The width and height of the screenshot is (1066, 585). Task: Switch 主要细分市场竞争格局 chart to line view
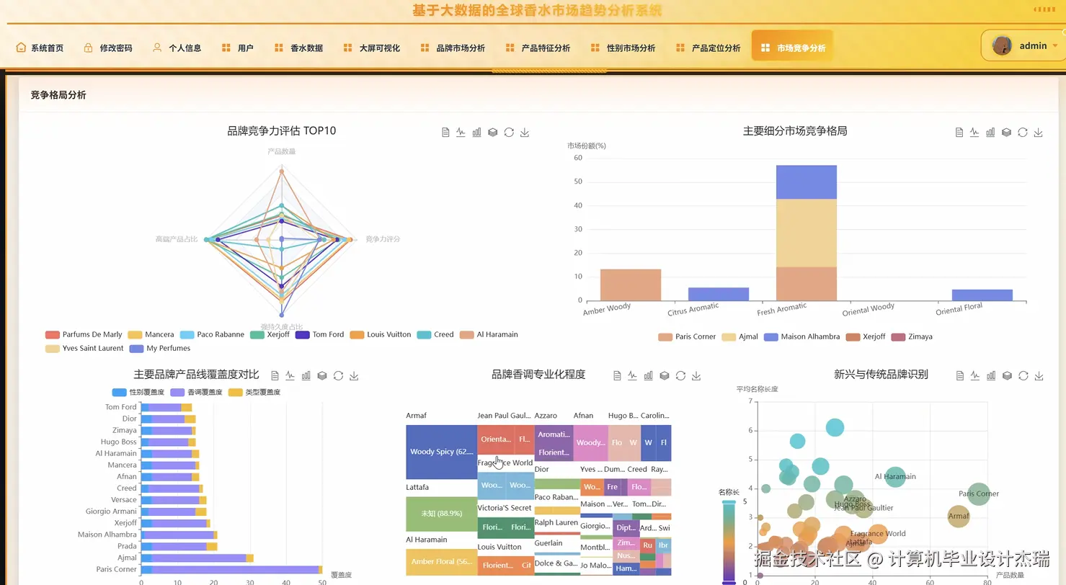974,132
